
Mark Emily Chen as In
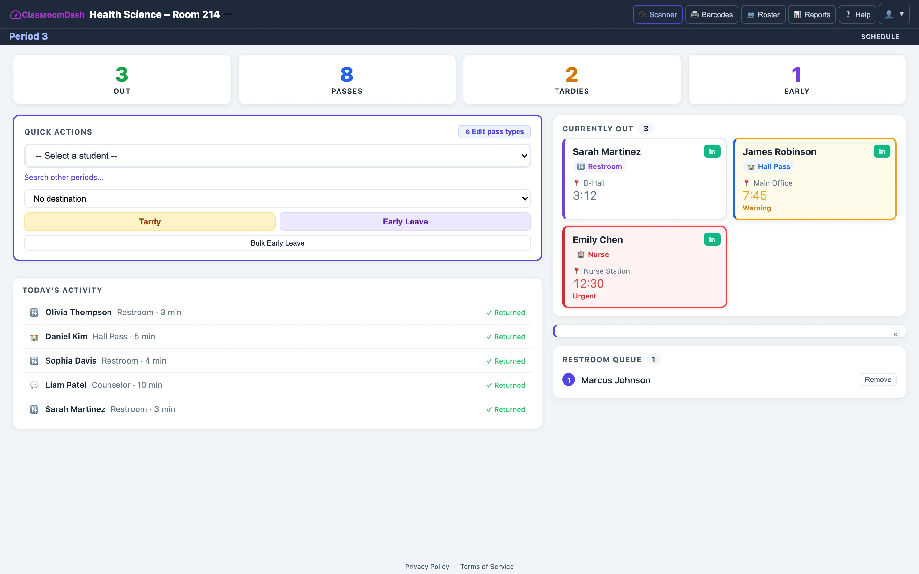pyautogui.click(x=712, y=239)
